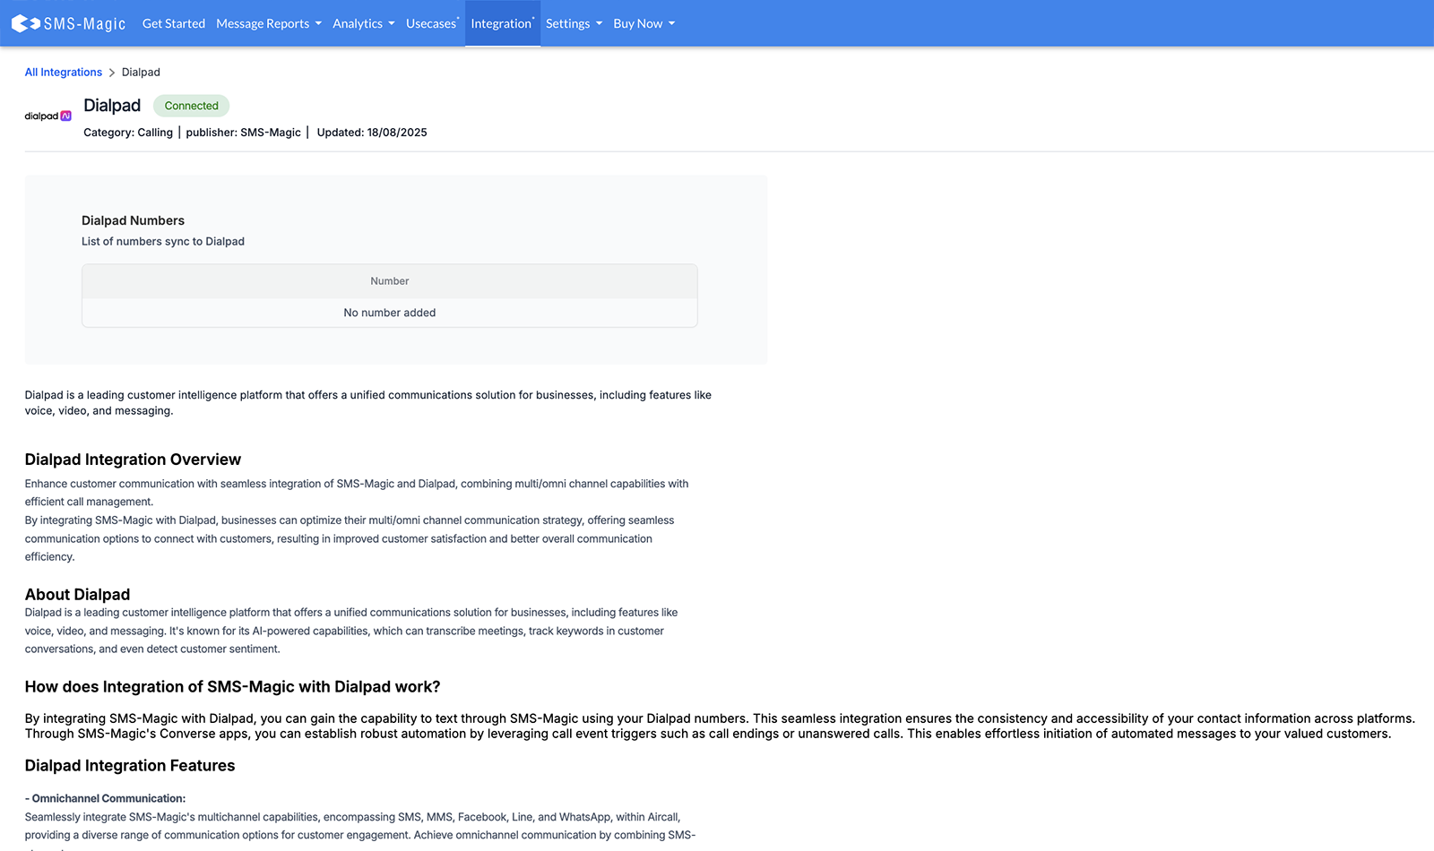
Task: Click the Number column header
Action: coord(390,281)
